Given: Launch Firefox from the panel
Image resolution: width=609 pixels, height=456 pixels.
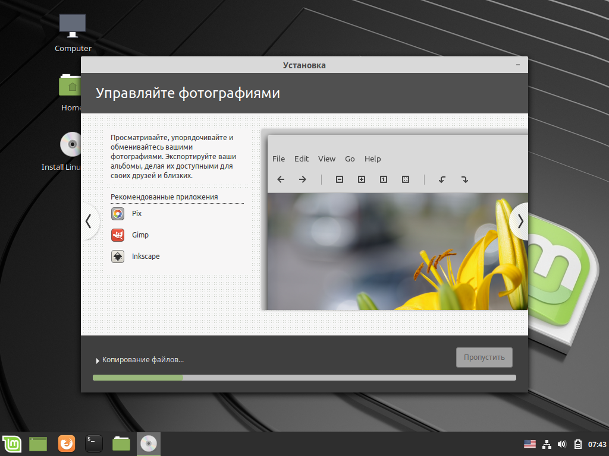Looking at the screenshot, I should click(x=67, y=444).
